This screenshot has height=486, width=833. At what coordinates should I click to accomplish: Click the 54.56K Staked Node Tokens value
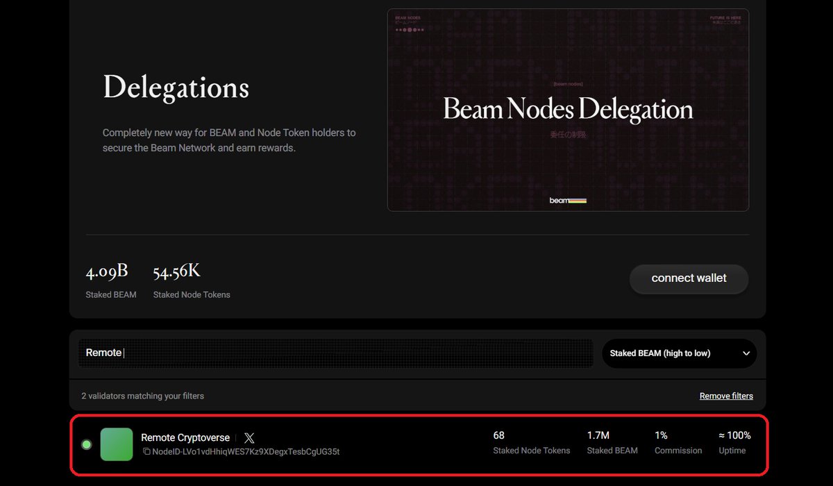coord(177,271)
